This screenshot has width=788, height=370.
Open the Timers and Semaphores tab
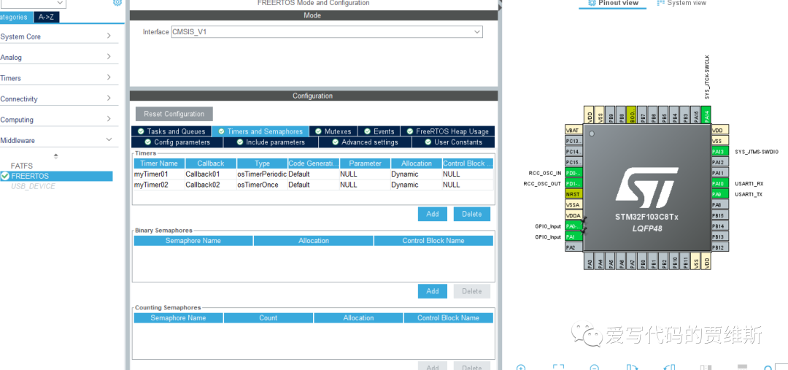point(260,131)
